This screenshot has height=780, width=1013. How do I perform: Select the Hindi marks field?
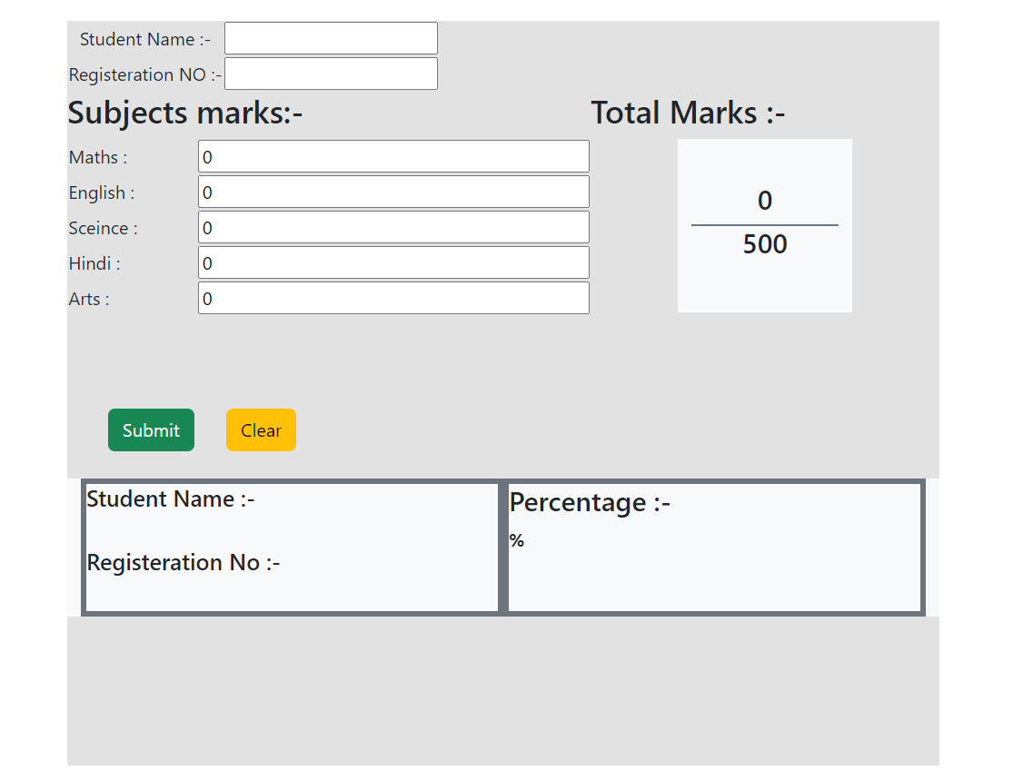pos(393,262)
